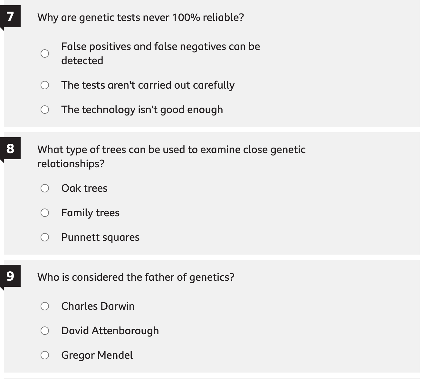
Task: Click the question 8 number badge
Action: coord(10,149)
